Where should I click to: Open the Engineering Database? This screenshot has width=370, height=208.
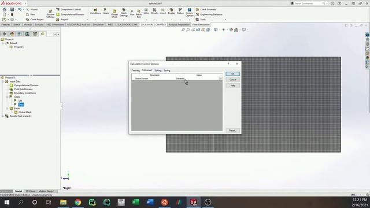pyautogui.click(x=209, y=14)
